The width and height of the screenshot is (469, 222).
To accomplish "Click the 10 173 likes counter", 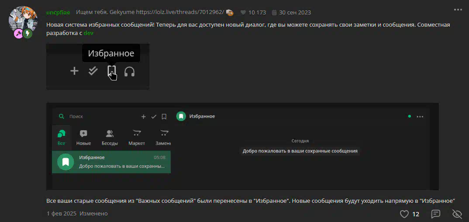I will [257, 12].
